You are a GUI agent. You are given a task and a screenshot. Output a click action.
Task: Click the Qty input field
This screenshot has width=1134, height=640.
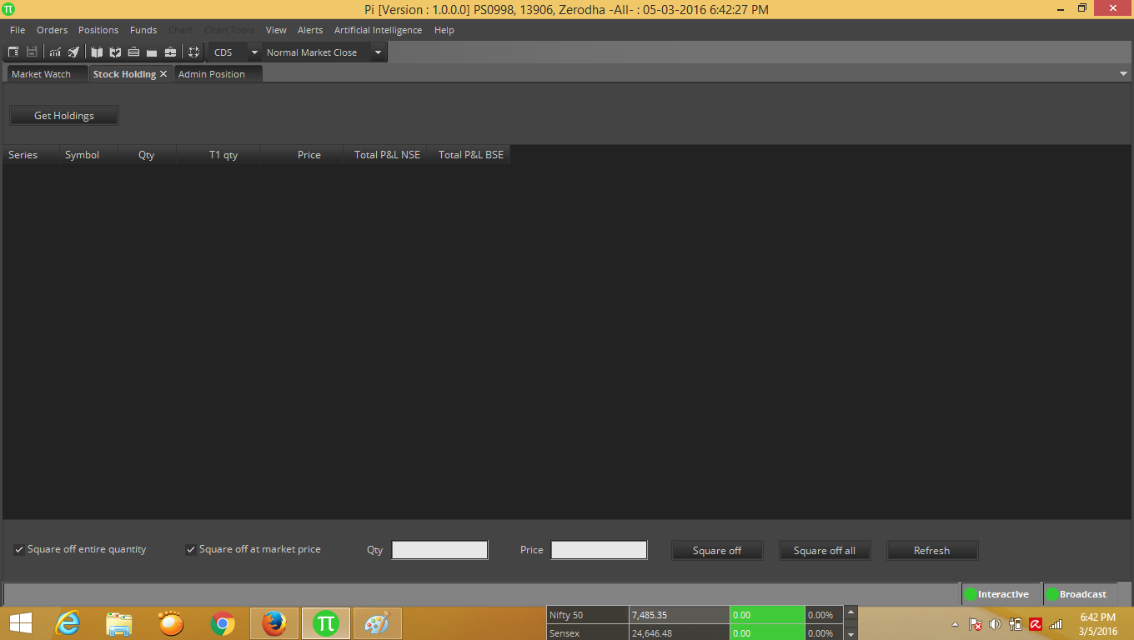point(439,550)
